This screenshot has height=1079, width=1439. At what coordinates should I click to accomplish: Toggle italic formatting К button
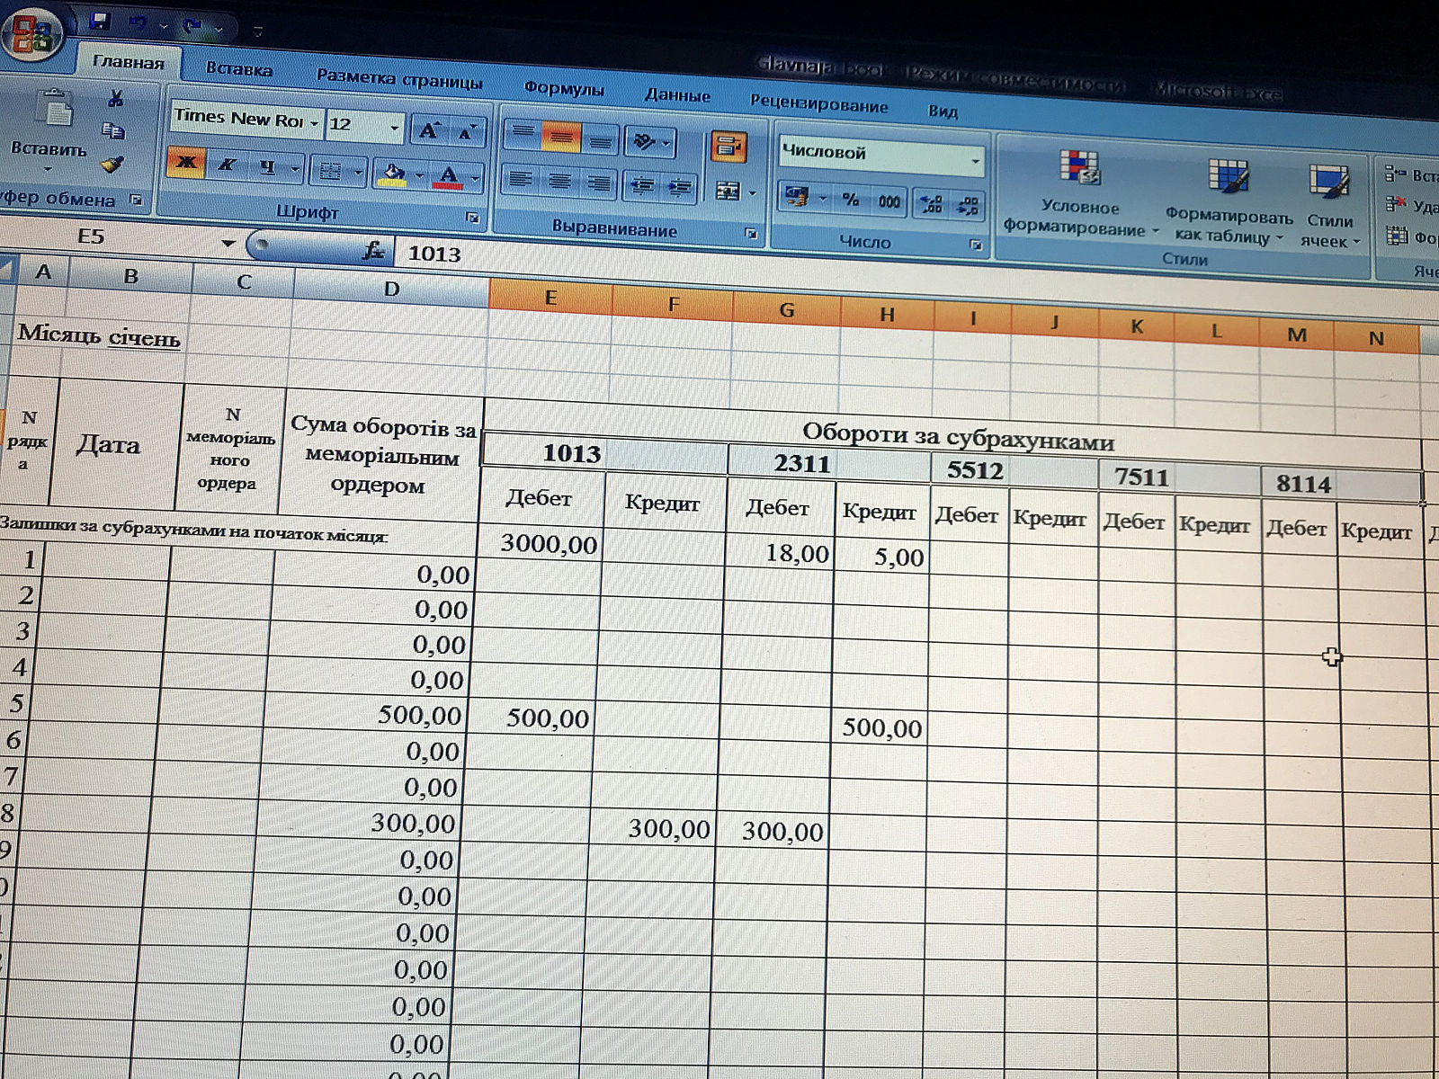coord(228,165)
